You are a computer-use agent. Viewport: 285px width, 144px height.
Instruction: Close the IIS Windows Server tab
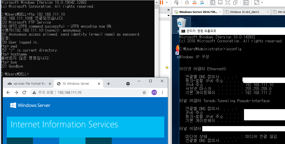(x=99, y=84)
